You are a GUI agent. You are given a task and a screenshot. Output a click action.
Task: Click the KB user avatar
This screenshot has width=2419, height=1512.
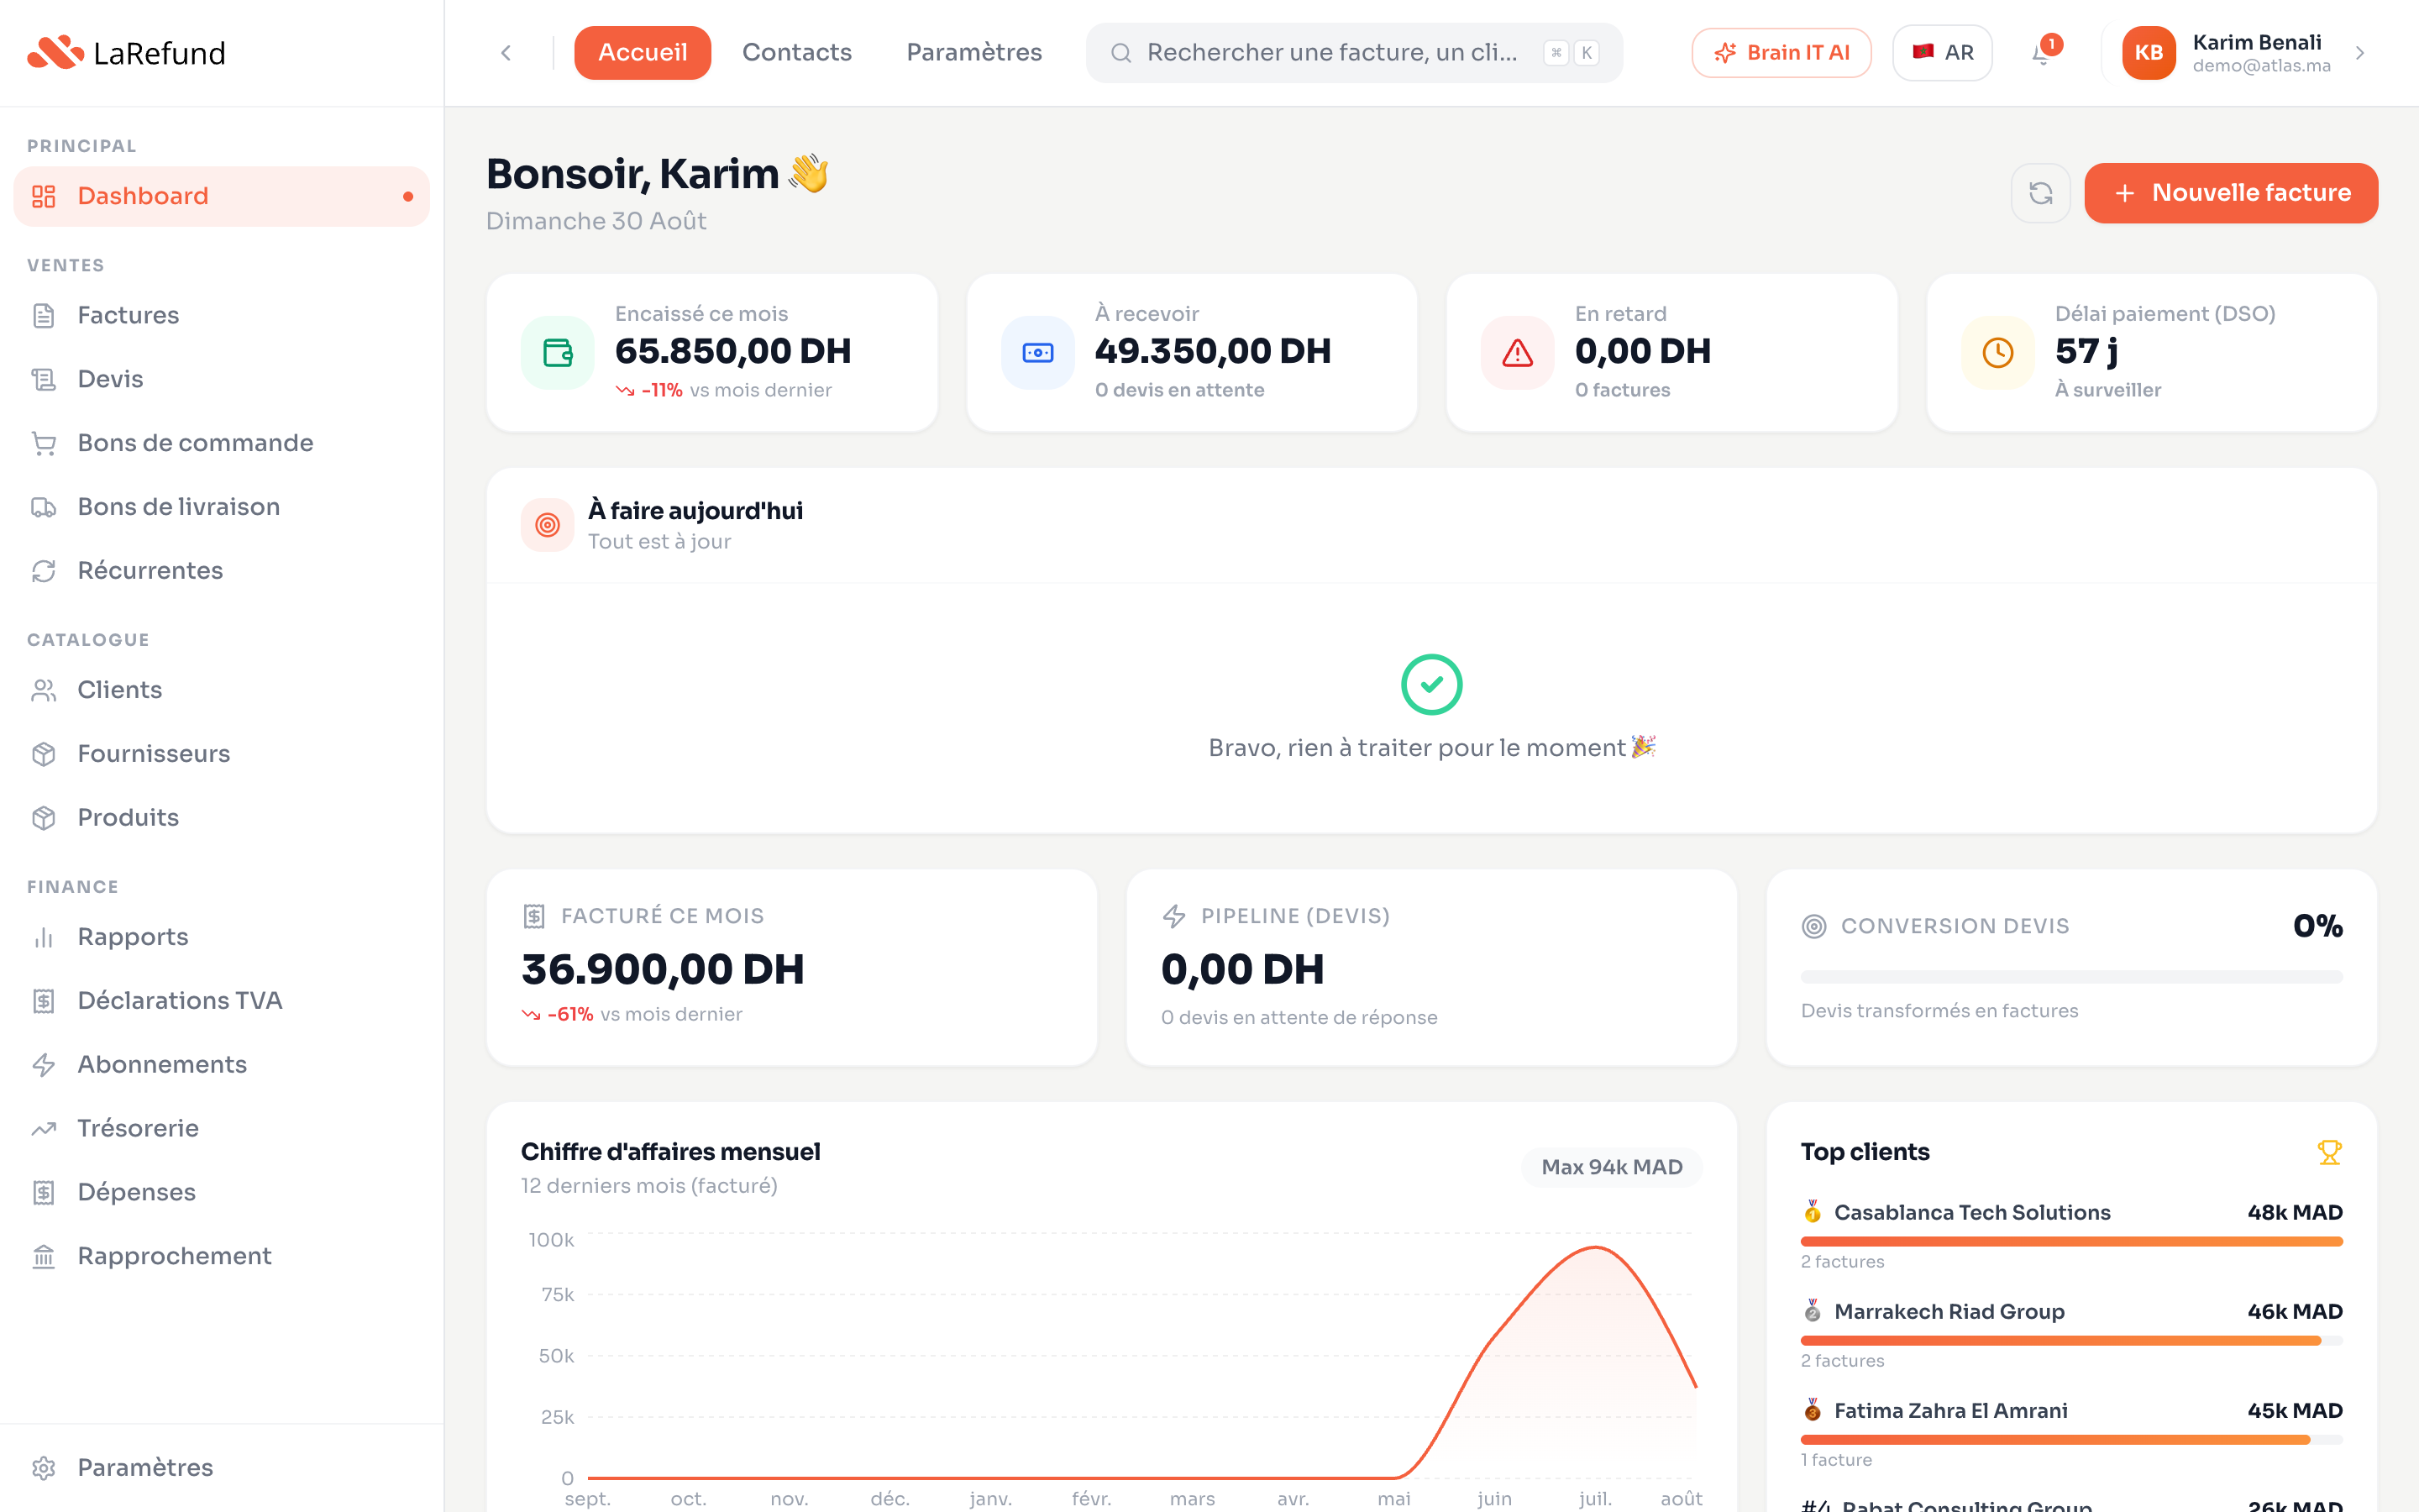[x=2148, y=53]
